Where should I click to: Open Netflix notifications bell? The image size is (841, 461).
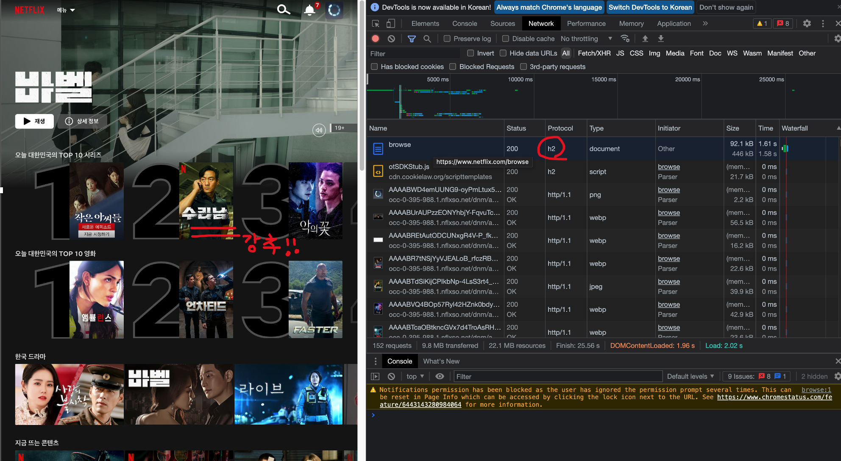pos(310,10)
